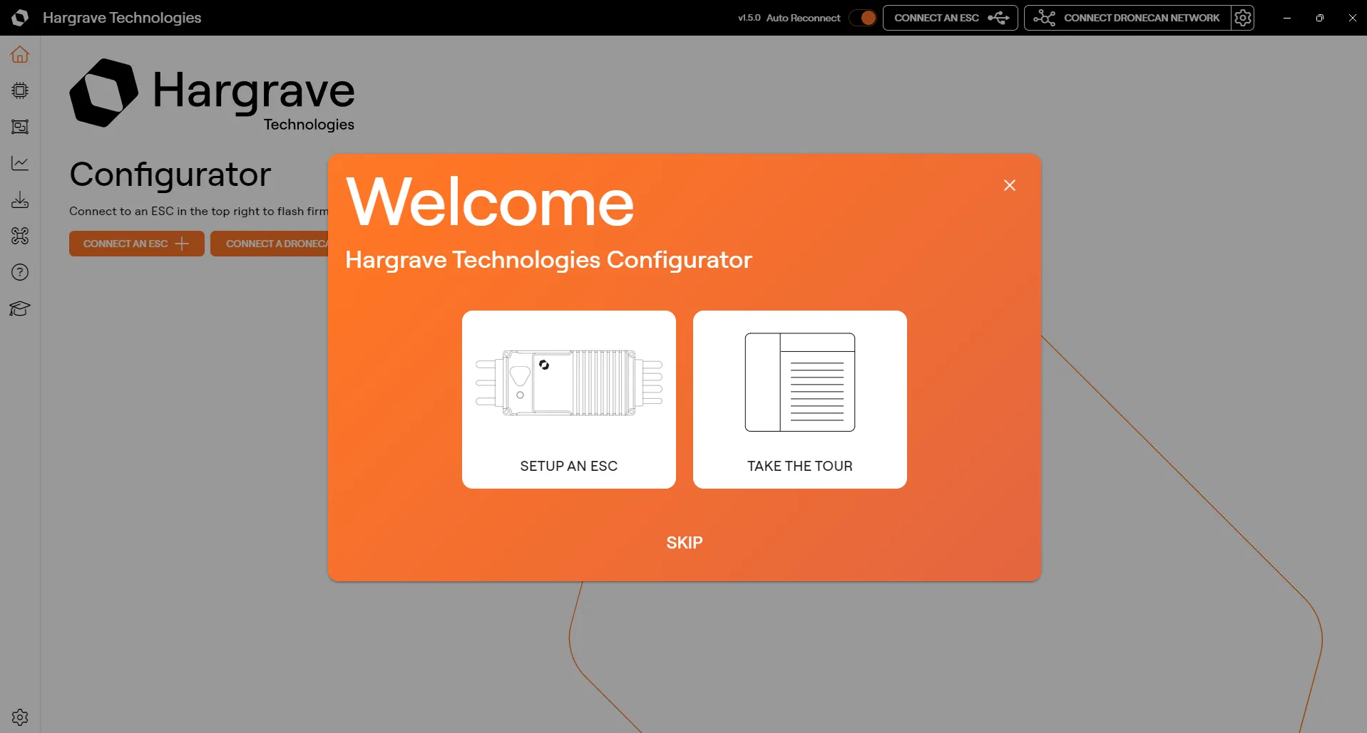This screenshot has width=1367, height=733.
Task: Open the graduation cap tutorial icon
Action: tap(20, 308)
